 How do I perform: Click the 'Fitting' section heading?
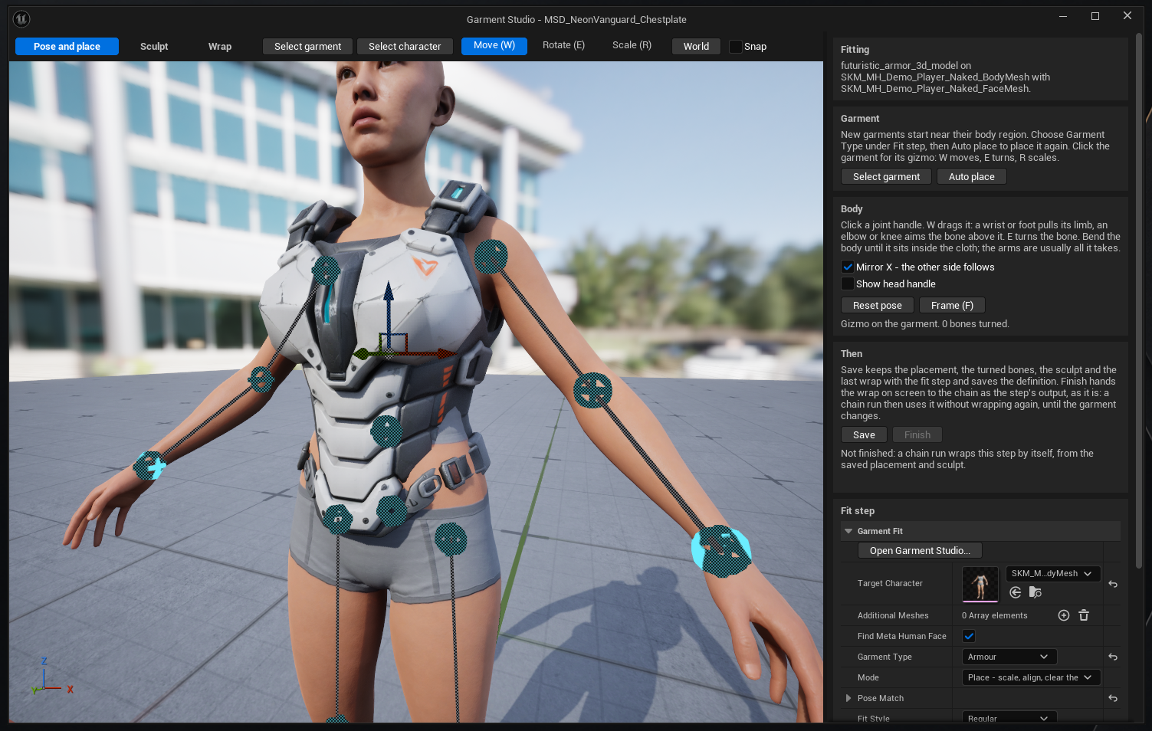[x=855, y=49]
